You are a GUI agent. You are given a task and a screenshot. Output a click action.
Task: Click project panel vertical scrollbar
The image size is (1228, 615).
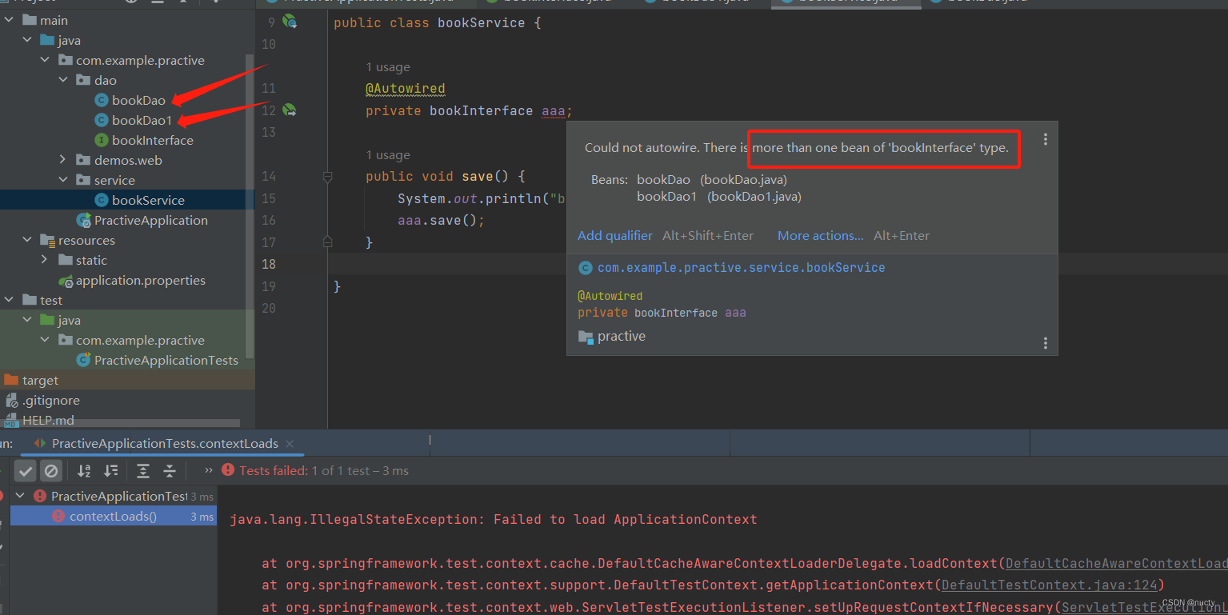250,206
